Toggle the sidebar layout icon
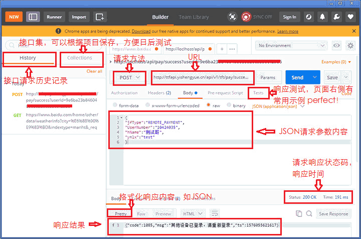The width and height of the screenshot is (361, 239). pos(33,17)
